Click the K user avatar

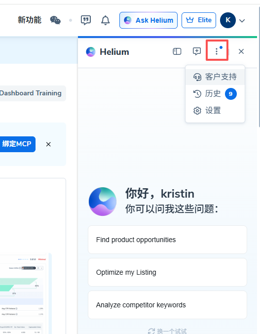point(228,20)
